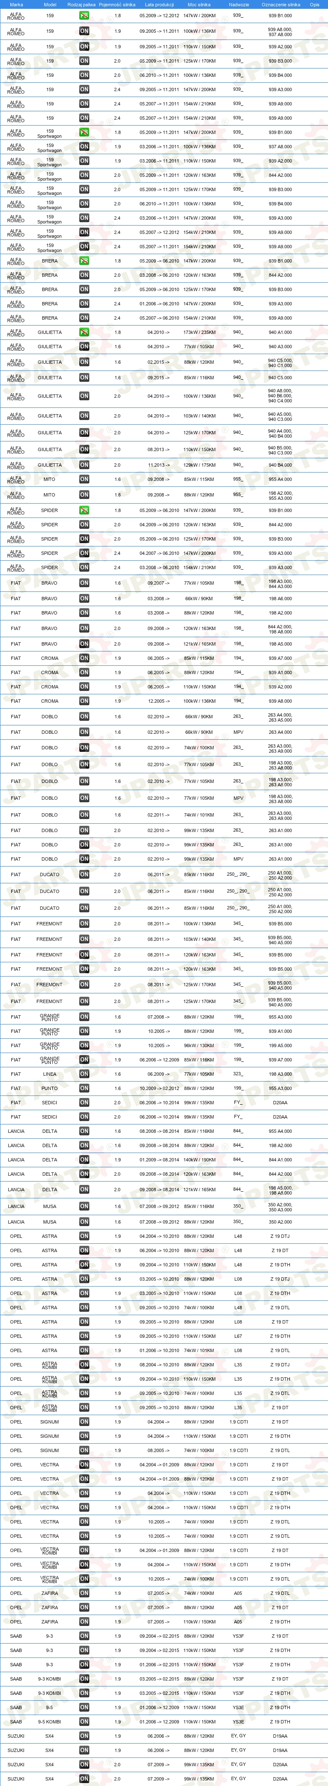This screenshot has height=1786, width=328.
Task: Click the Opis column header
Action: click(315, 4)
